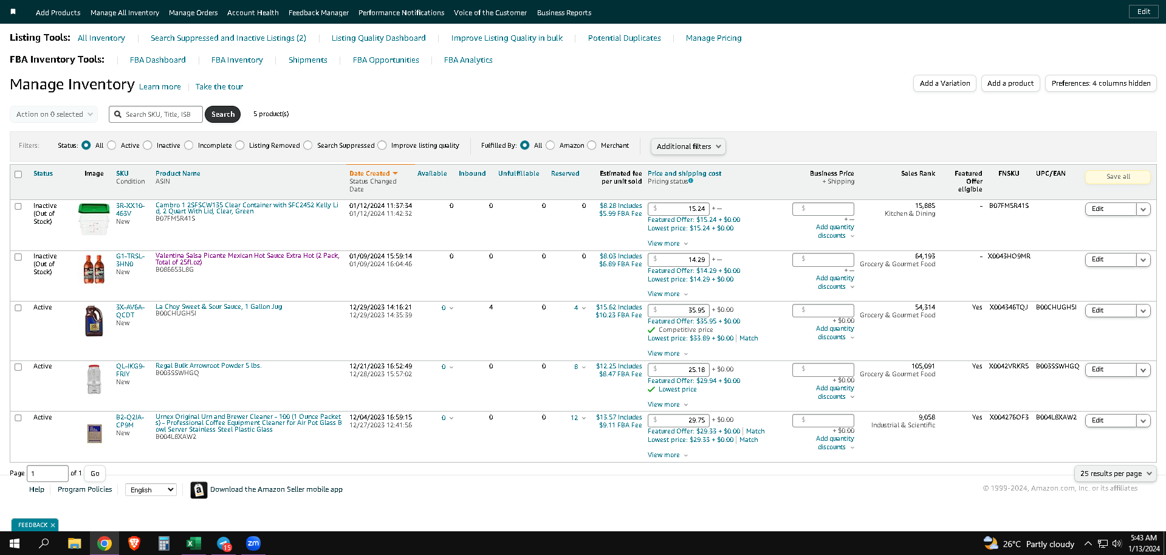Expand the Additional filters dropdown
The height and width of the screenshot is (555, 1166).
pos(688,147)
